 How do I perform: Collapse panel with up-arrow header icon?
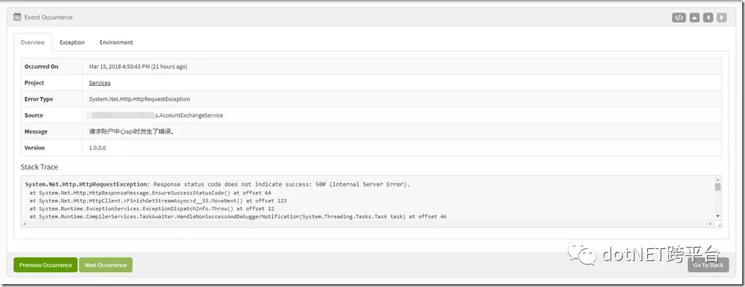(694, 18)
